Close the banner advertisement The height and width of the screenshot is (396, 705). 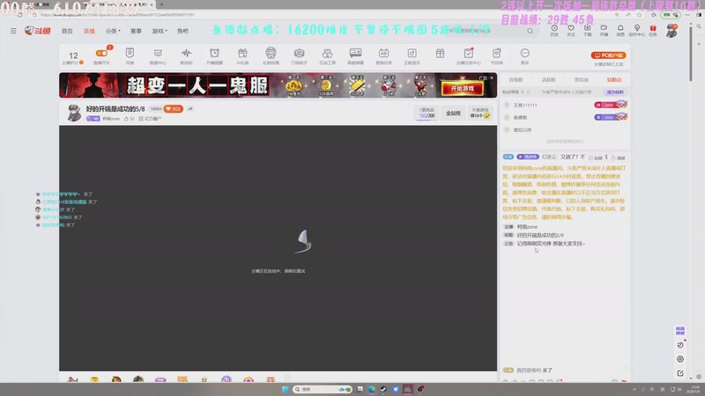[x=492, y=77]
